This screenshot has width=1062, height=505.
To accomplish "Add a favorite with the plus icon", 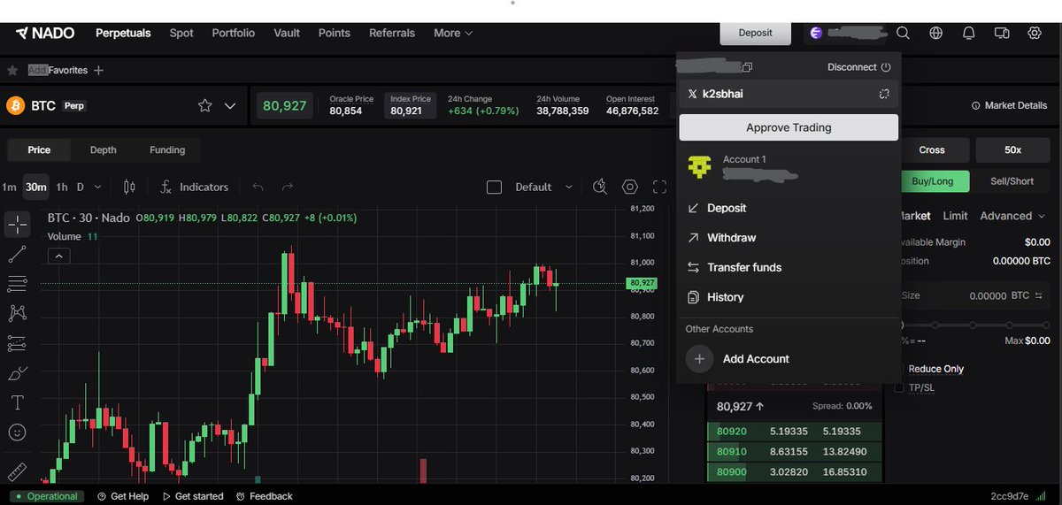I will point(98,70).
